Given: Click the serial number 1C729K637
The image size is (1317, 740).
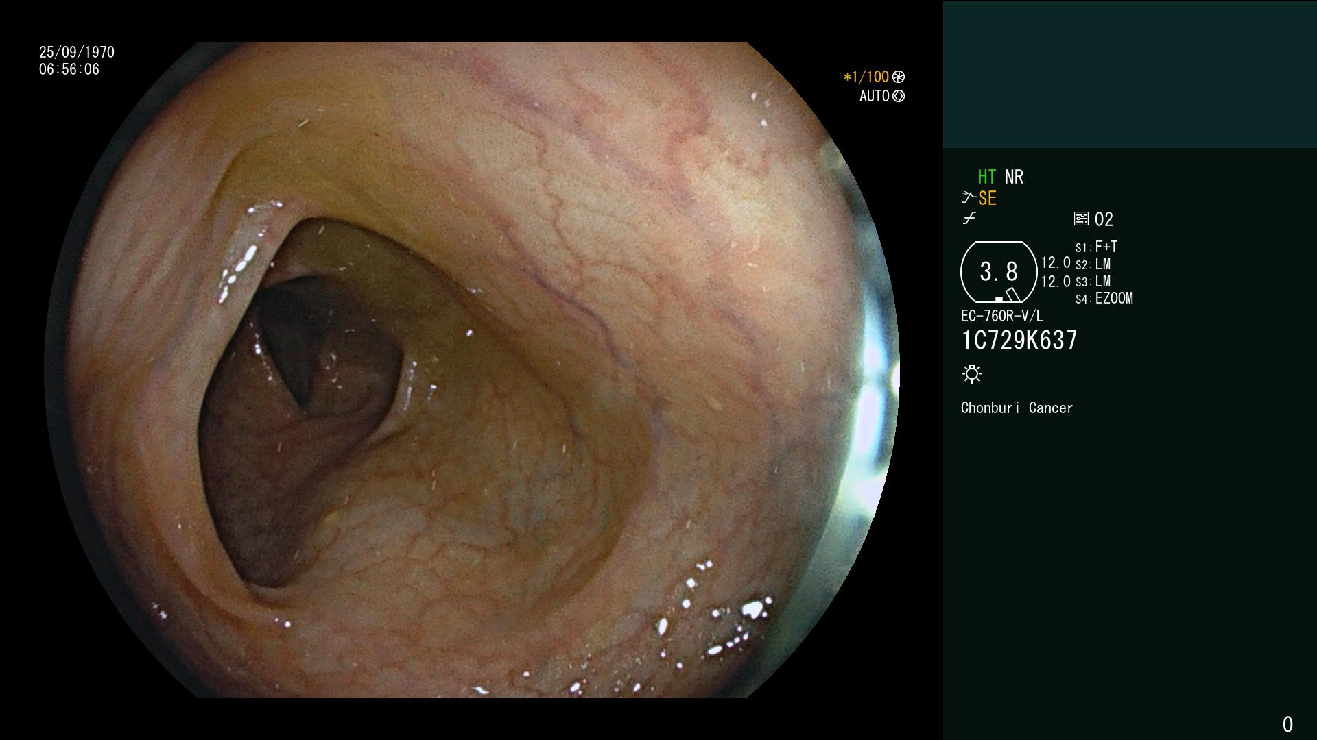Looking at the screenshot, I should click(1019, 341).
